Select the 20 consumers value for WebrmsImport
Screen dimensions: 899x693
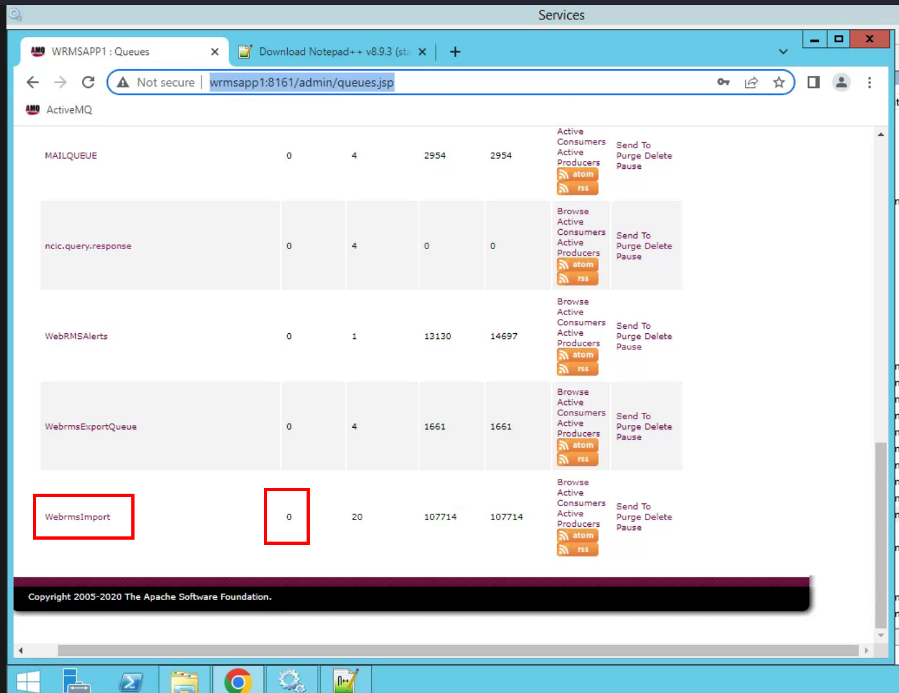click(357, 517)
